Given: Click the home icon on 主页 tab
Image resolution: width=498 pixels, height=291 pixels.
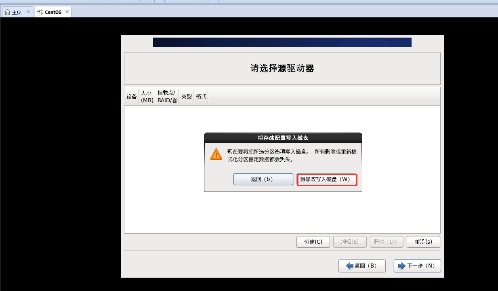Looking at the screenshot, I should click(7, 12).
